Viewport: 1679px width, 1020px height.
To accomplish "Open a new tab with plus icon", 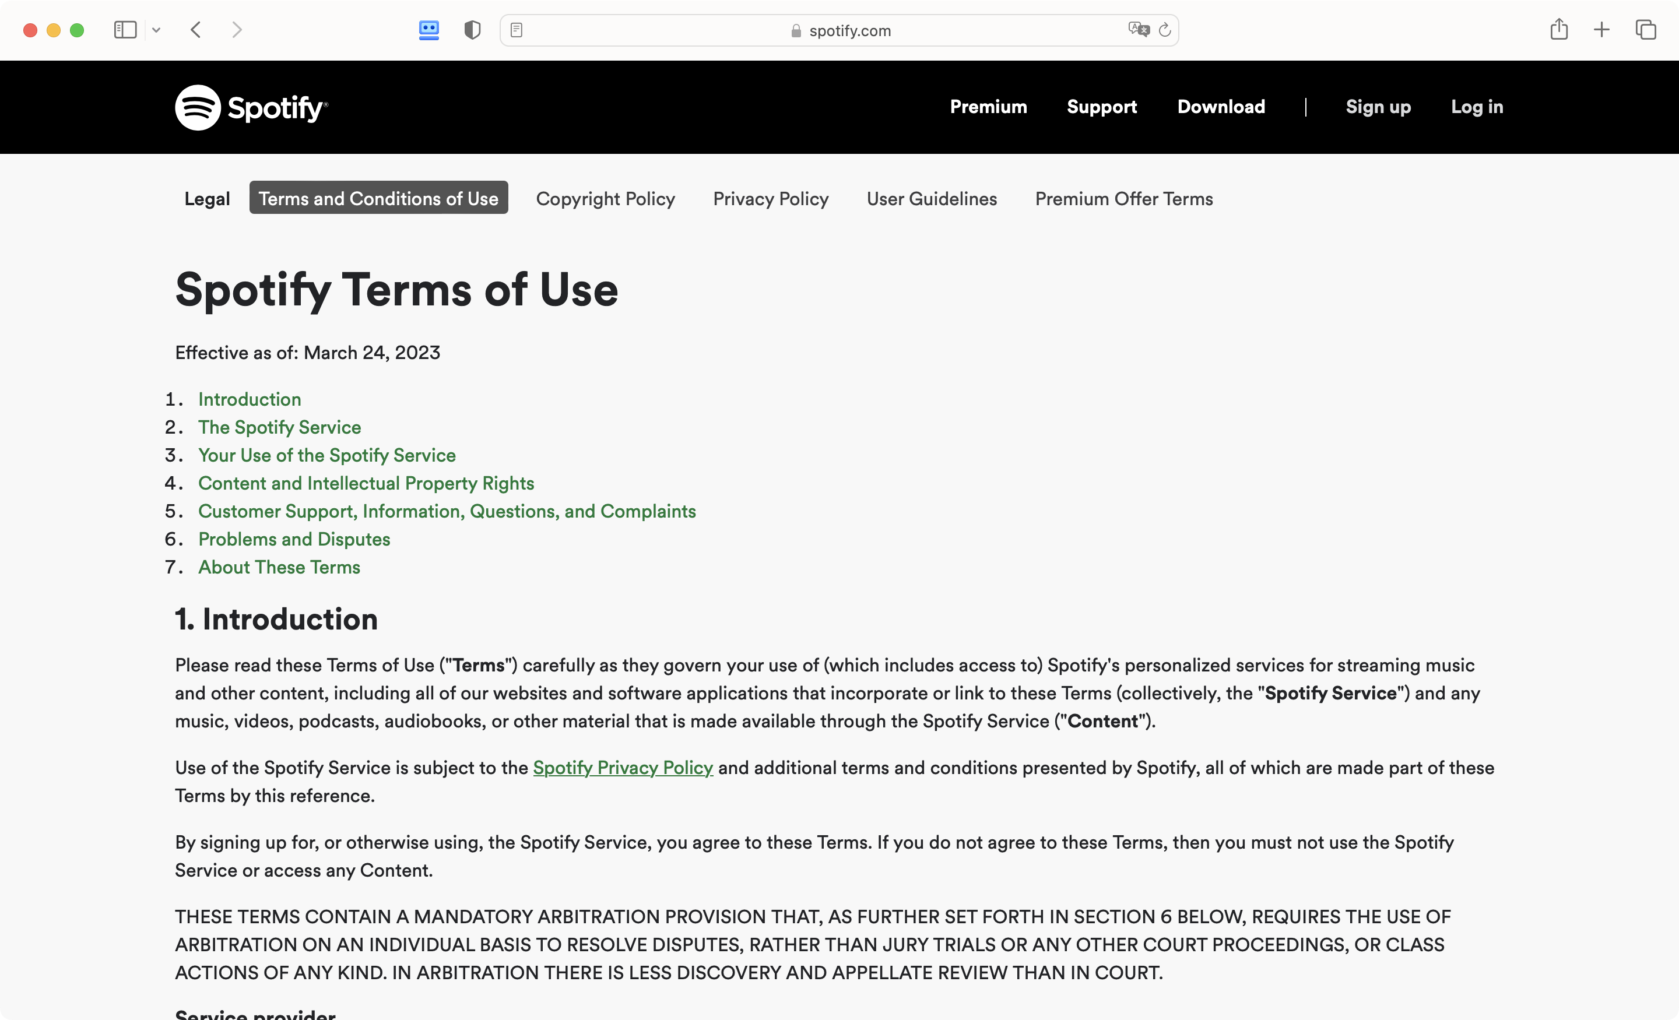I will [x=1602, y=30].
